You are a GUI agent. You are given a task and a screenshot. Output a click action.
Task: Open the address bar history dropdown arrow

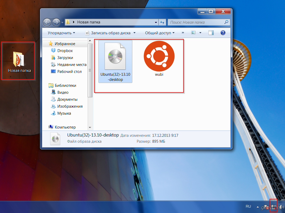(156, 22)
